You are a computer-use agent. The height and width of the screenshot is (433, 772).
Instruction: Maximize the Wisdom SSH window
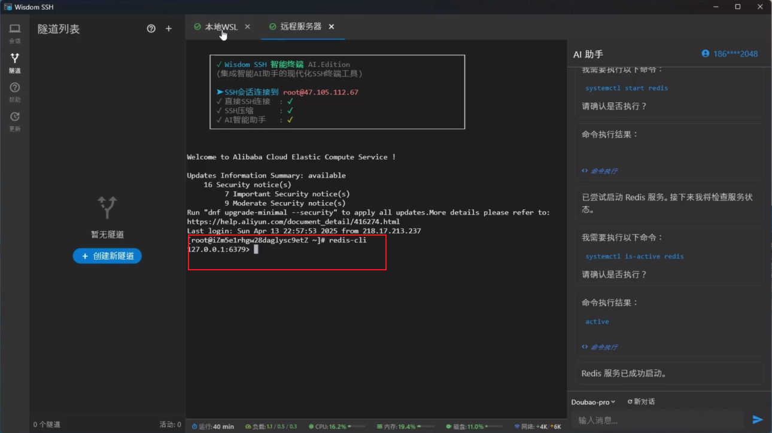click(x=738, y=7)
